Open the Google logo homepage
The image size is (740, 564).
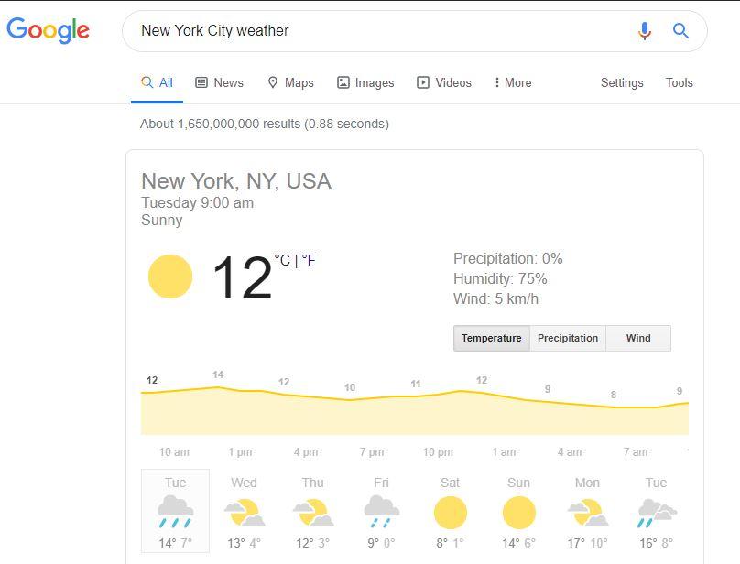[48, 30]
